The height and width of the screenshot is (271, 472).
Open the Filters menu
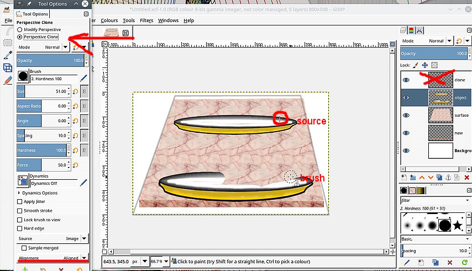146,20
